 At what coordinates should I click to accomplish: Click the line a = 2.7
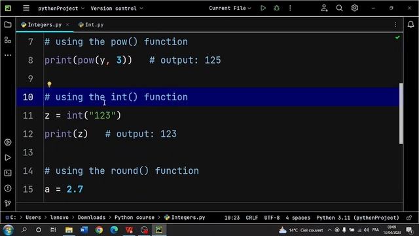64,189
